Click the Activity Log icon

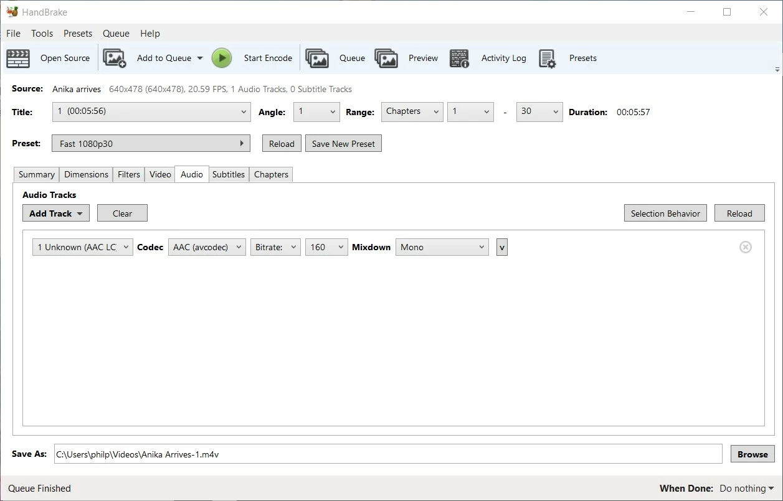click(x=459, y=58)
